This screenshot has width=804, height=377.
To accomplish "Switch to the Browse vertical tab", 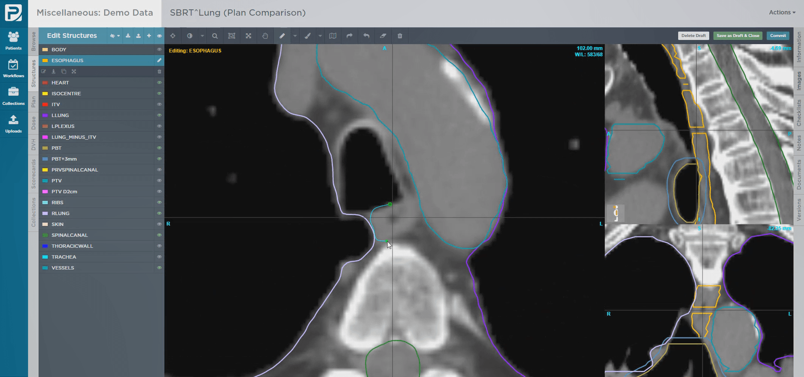I will tap(33, 41).
